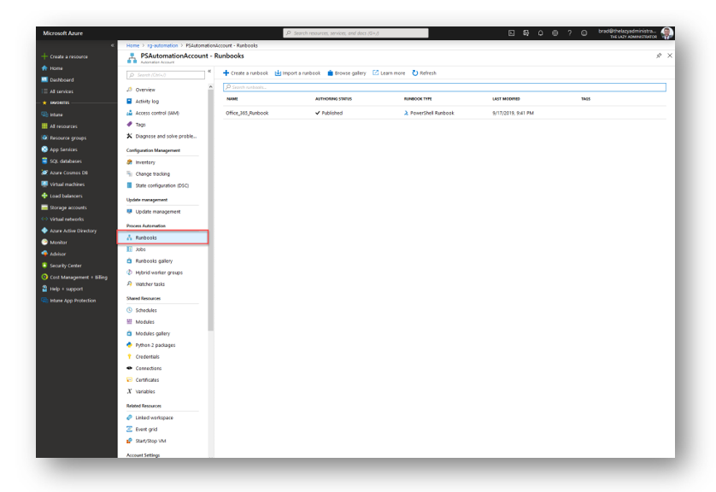Image resolution: width=716 pixels, height=492 pixels.
Task: Open Storage accounts in favorites
Action: coord(64,208)
